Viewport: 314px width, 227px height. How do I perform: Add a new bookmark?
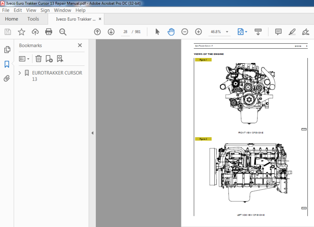click(x=49, y=59)
